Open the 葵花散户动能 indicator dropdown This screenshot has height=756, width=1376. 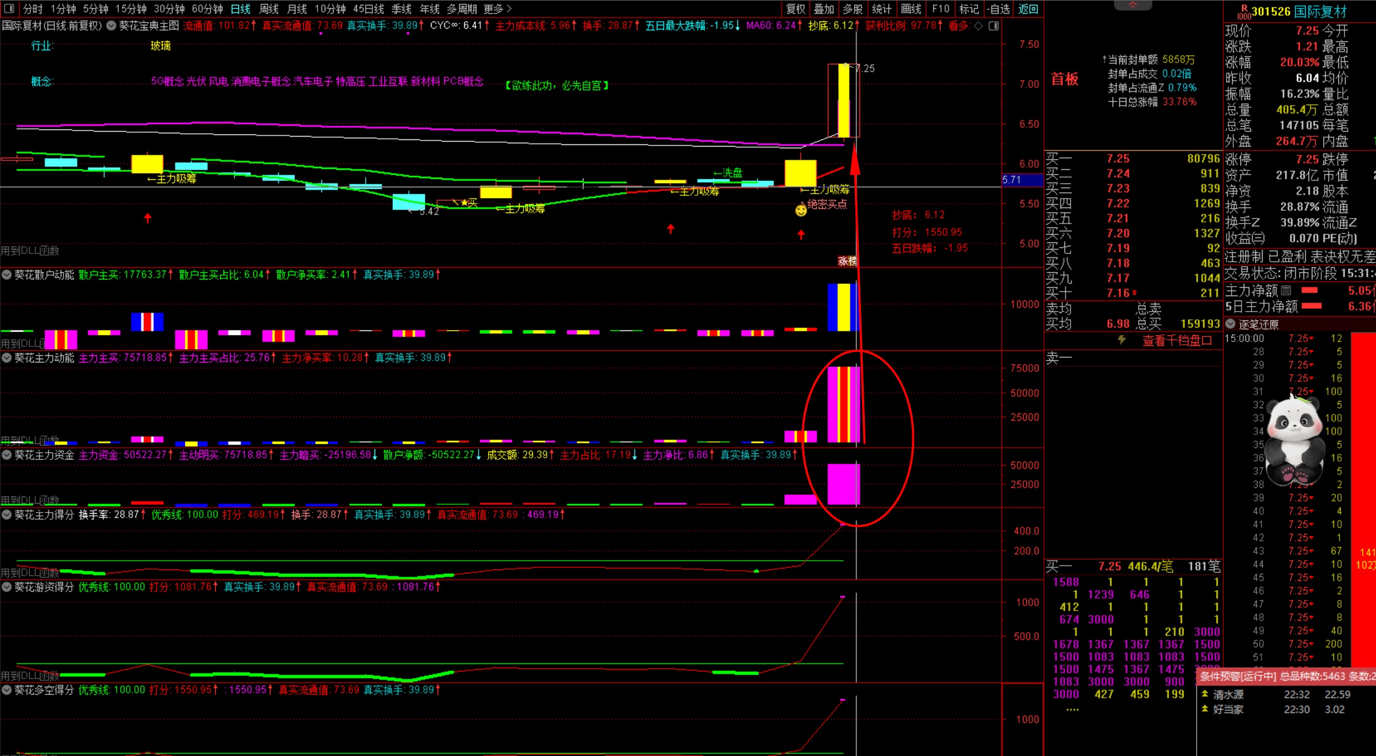(7, 275)
